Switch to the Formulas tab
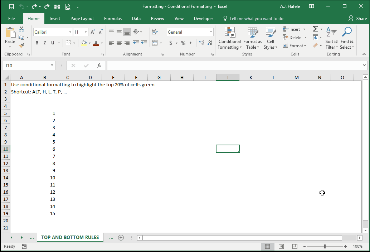 pyautogui.click(x=113, y=18)
